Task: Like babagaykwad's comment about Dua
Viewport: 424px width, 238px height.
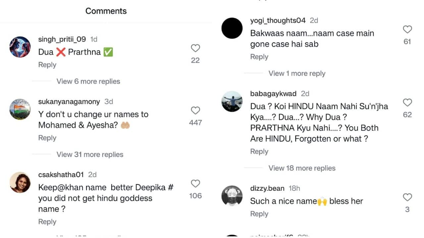Action: click(x=407, y=103)
